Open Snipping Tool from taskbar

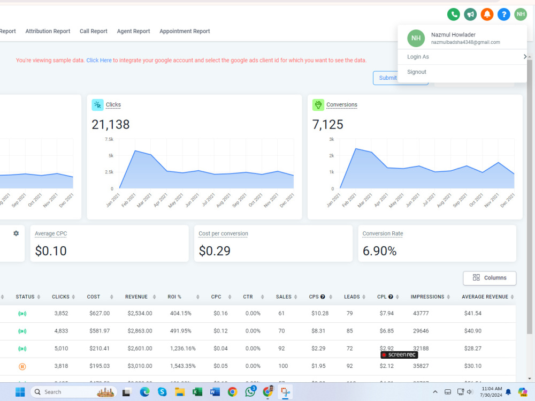[x=285, y=392]
